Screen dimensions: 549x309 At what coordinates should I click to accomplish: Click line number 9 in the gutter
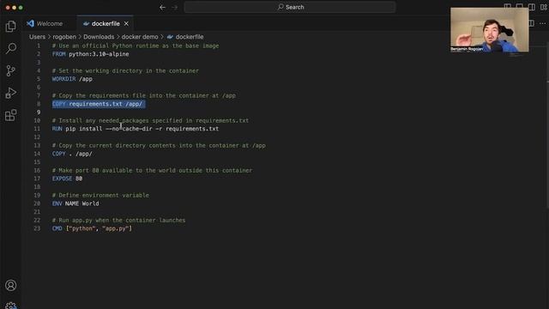tap(39, 112)
